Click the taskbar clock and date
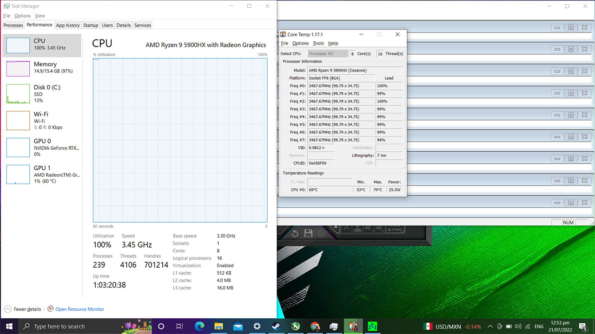Image resolution: width=595 pixels, height=334 pixels. tap(560, 326)
